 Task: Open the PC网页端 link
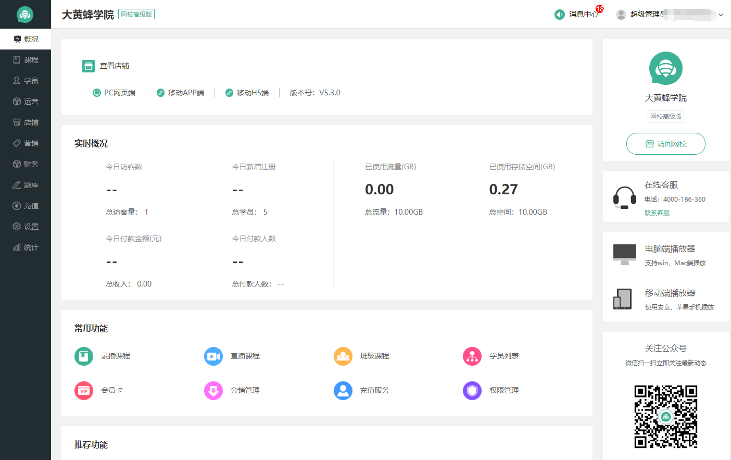[120, 93]
